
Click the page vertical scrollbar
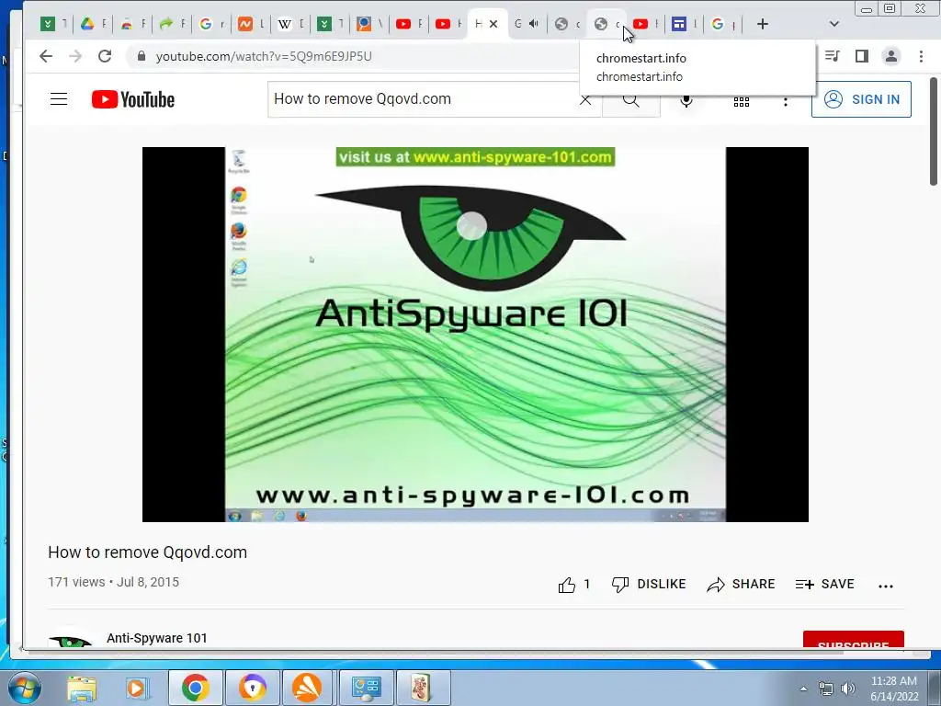(x=934, y=132)
